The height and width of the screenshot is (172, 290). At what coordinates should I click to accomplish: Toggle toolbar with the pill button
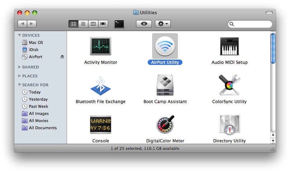pos(269,13)
